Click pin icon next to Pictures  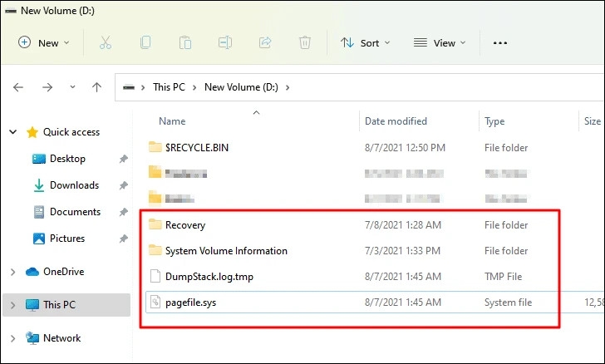[124, 239]
